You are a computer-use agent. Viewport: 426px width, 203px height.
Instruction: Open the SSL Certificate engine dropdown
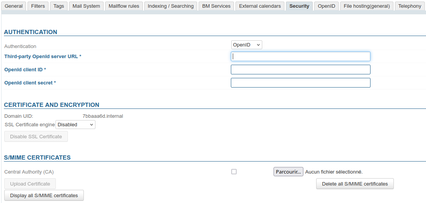pos(75,125)
